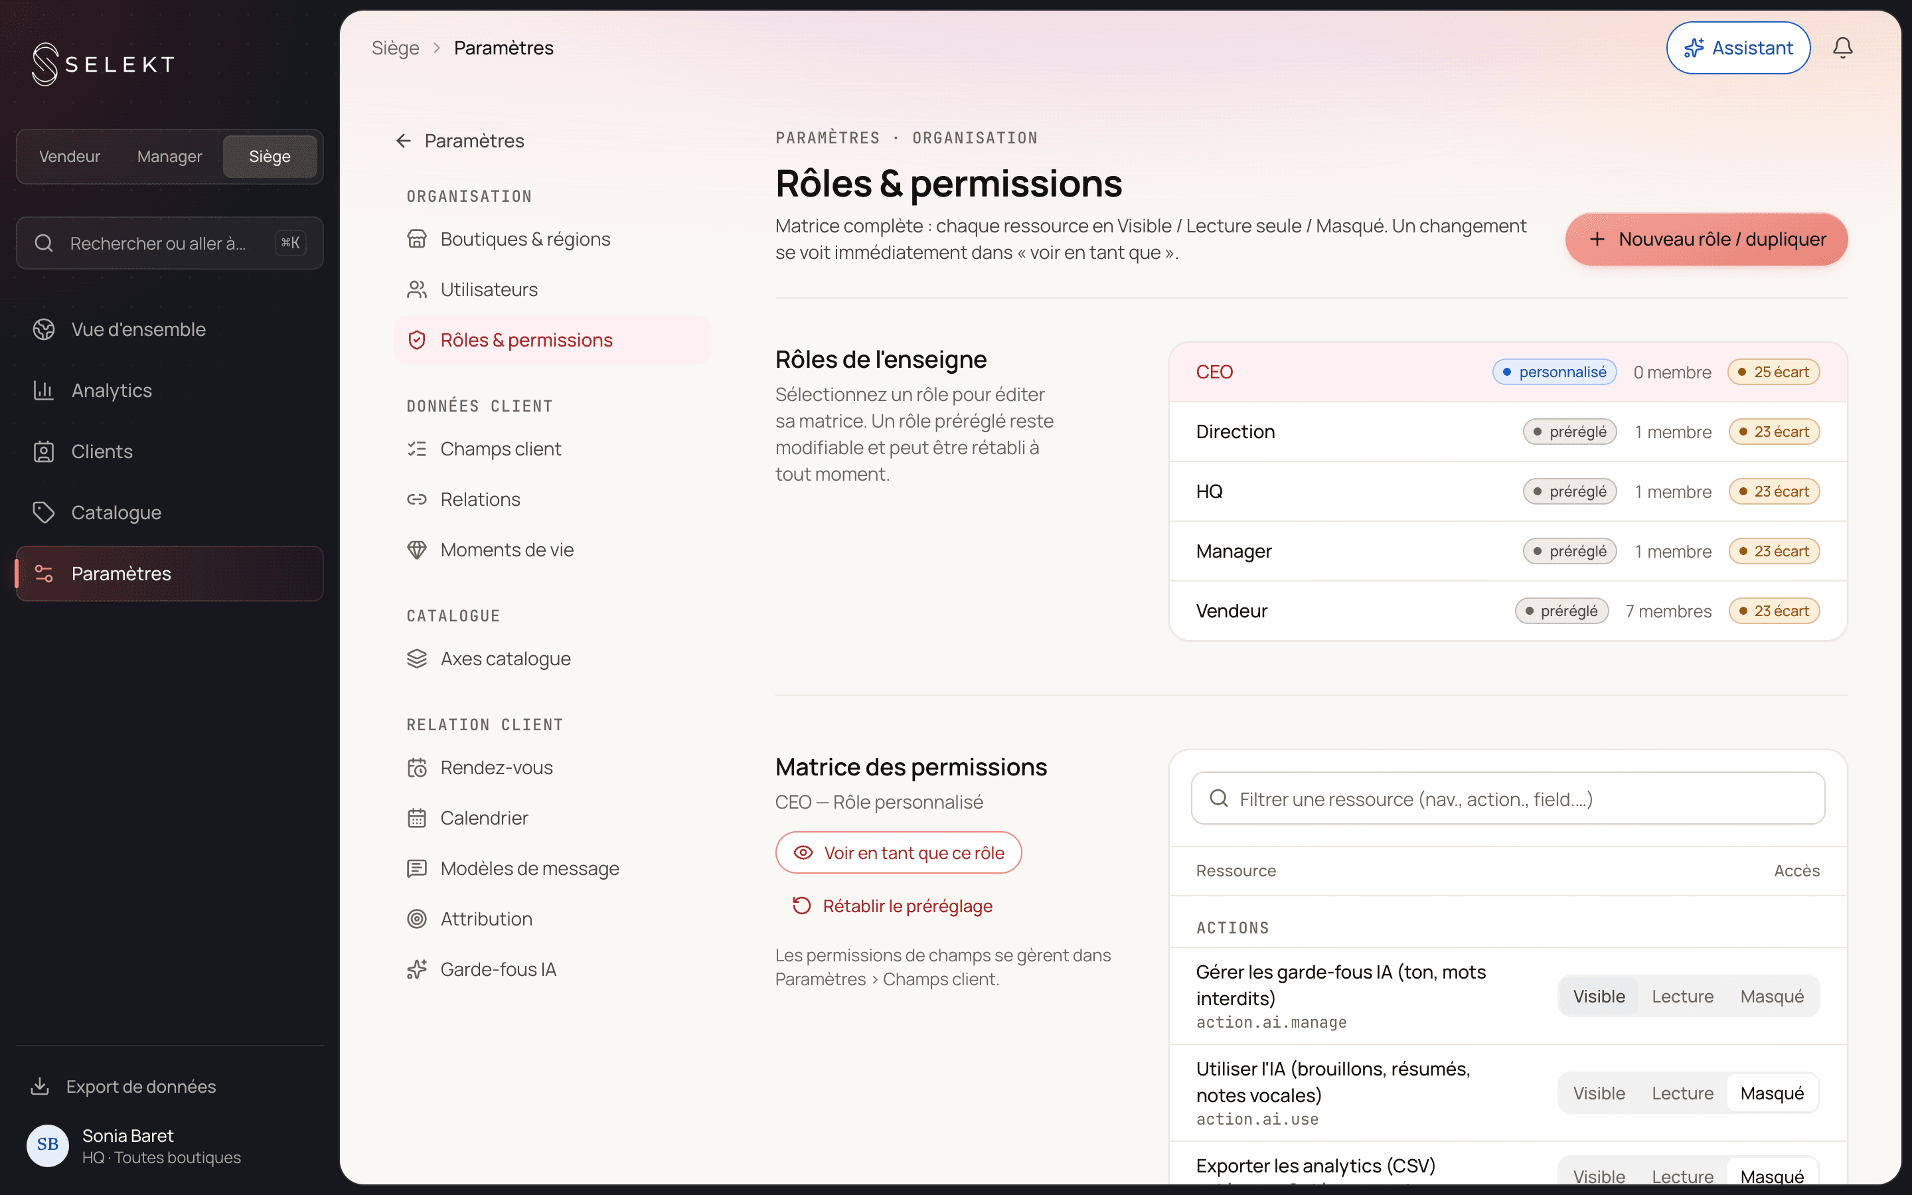1912x1195 pixels.
Task: Open Axes catalogue settings
Action: pos(552,659)
